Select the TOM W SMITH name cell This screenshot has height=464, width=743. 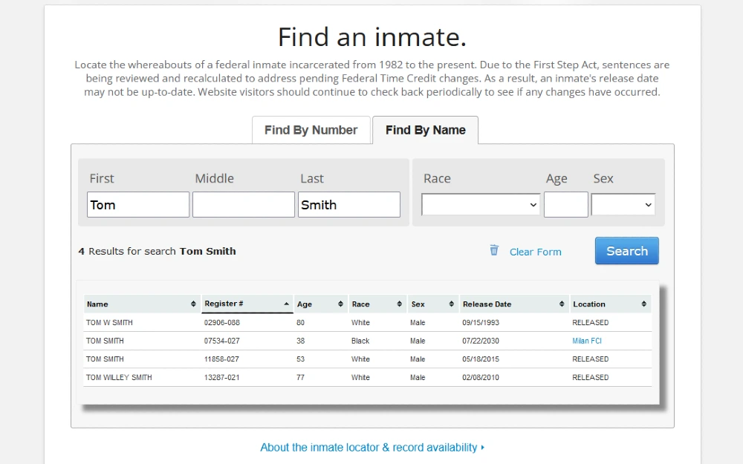109,322
